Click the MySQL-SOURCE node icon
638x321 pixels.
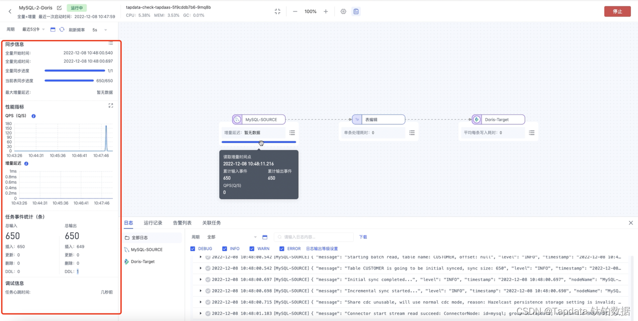pyautogui.click(x=237, y=120)
